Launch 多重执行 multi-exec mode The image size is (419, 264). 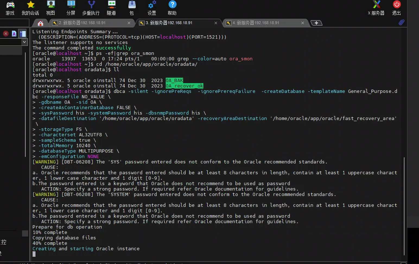tap(91, 8)
